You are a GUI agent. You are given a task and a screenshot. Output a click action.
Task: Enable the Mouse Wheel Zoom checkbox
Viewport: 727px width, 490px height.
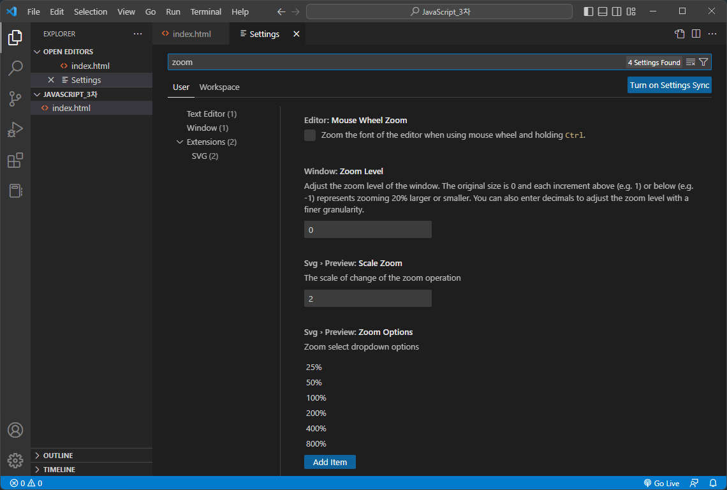(309, 135)
